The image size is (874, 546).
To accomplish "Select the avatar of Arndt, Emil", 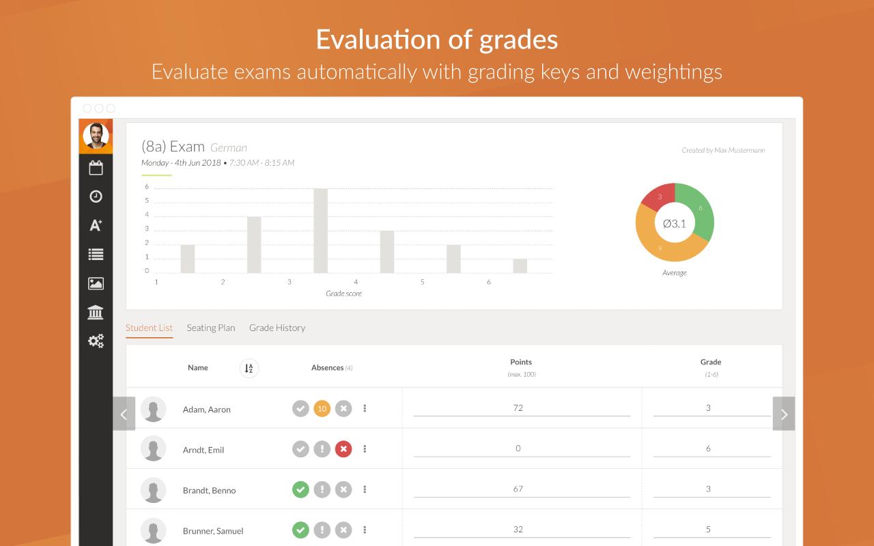I will 154,450.
